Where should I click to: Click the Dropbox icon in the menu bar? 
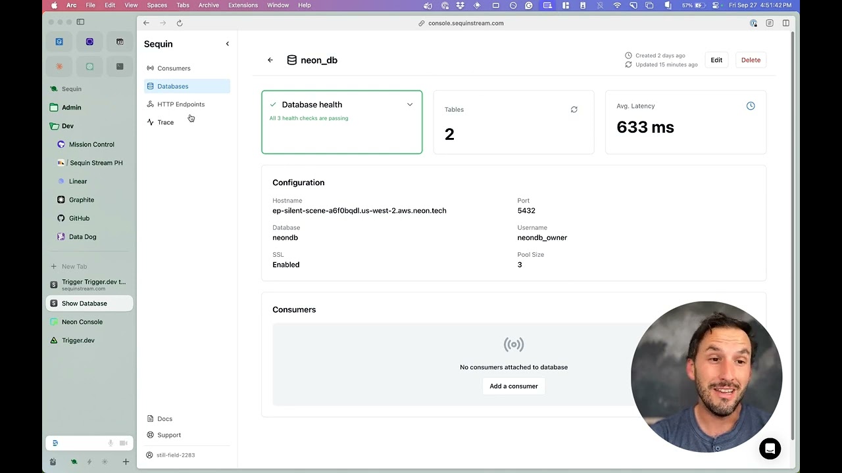[460, 5]
